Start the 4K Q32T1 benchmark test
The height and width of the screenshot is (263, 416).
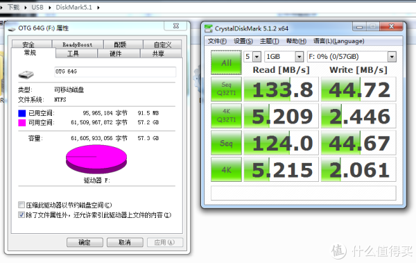point(226,116)
